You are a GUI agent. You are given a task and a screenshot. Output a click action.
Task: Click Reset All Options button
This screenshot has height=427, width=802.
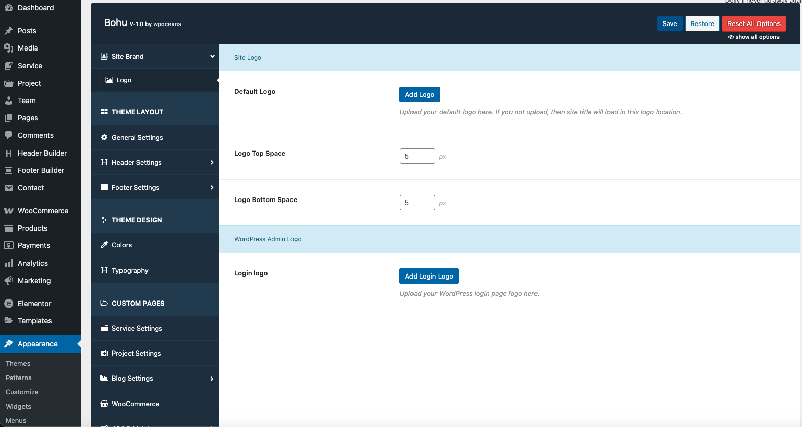click(754, 24)
